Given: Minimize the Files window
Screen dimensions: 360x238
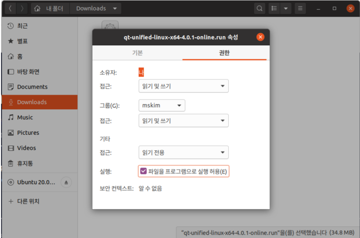Looking at the screenshot, I should [x=318, y=9].
